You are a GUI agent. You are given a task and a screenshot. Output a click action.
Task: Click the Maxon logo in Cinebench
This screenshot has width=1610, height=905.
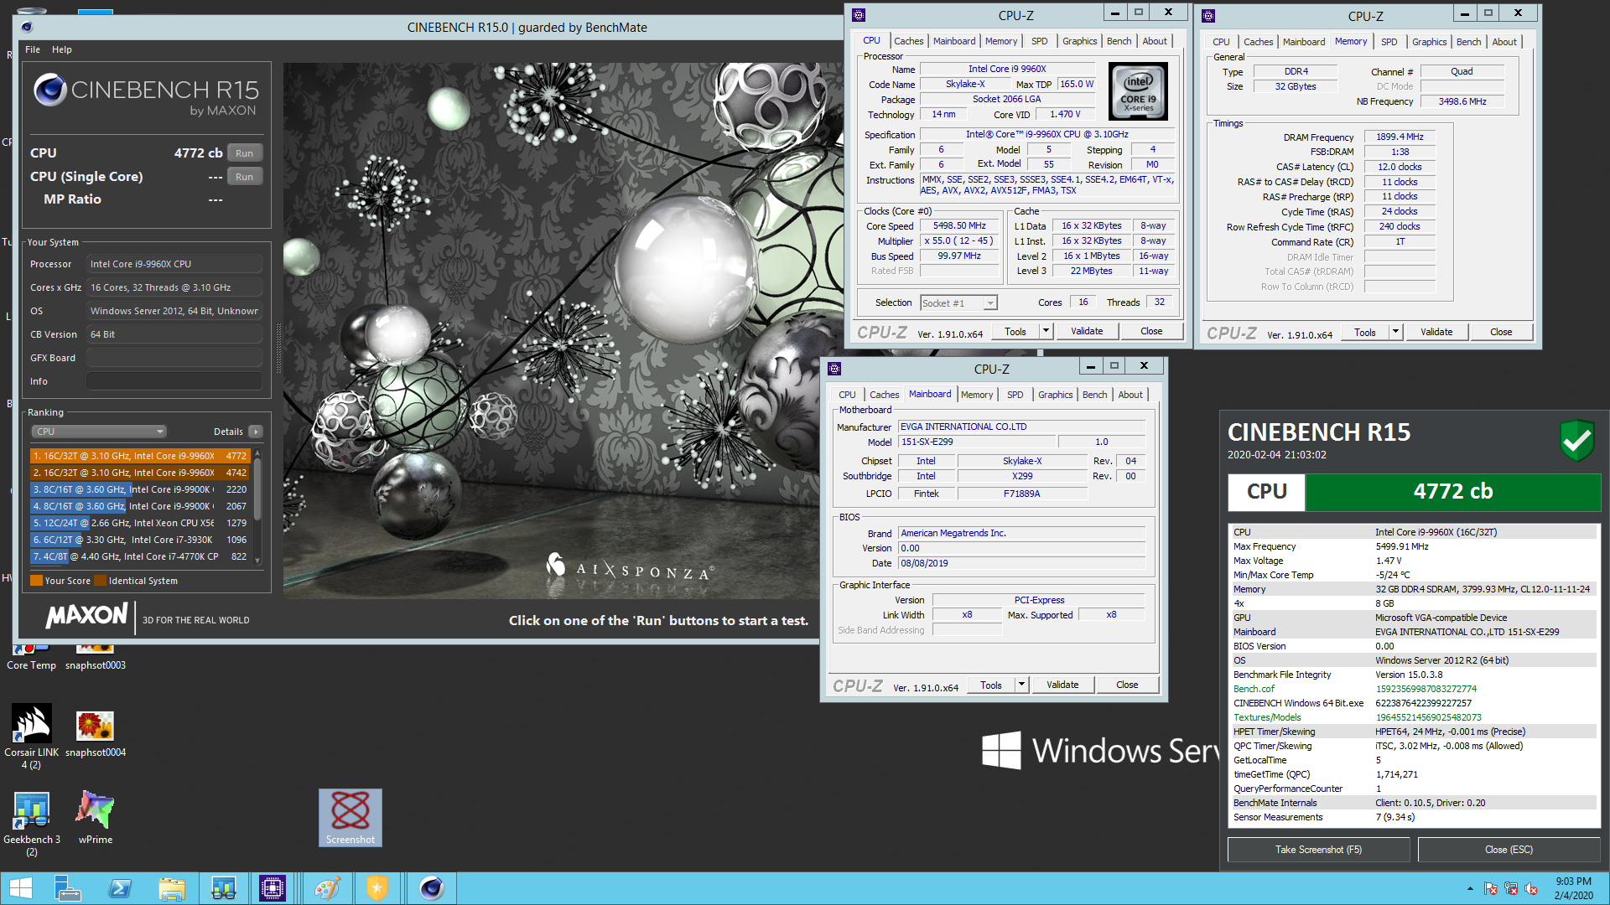86,616
